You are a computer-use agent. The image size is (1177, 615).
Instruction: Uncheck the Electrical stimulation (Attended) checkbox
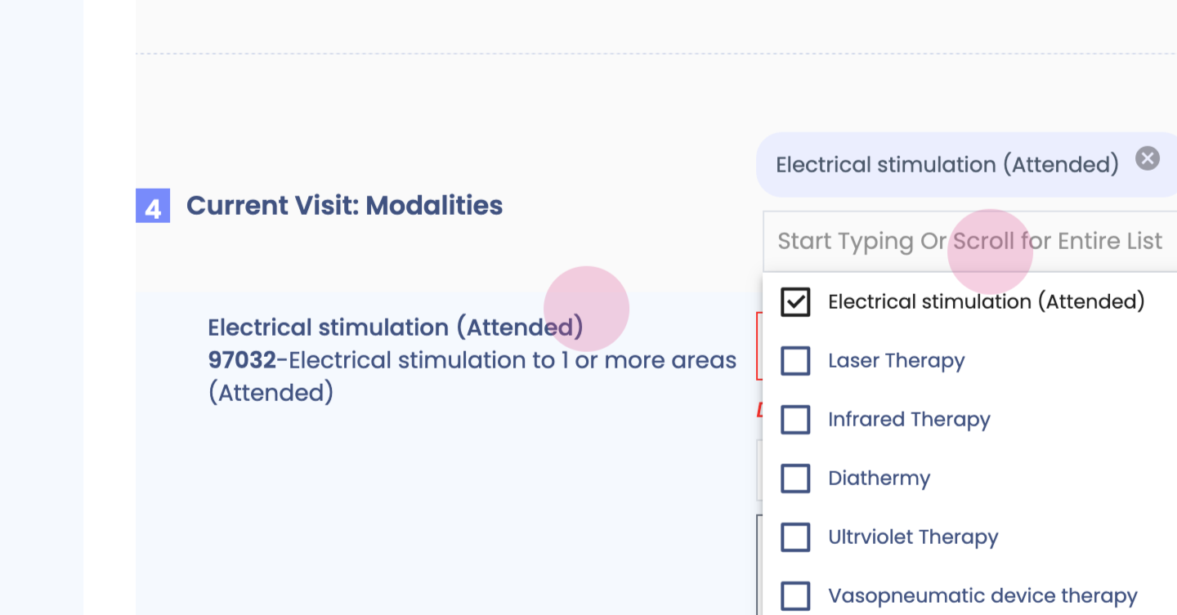(x=795, y=302)
